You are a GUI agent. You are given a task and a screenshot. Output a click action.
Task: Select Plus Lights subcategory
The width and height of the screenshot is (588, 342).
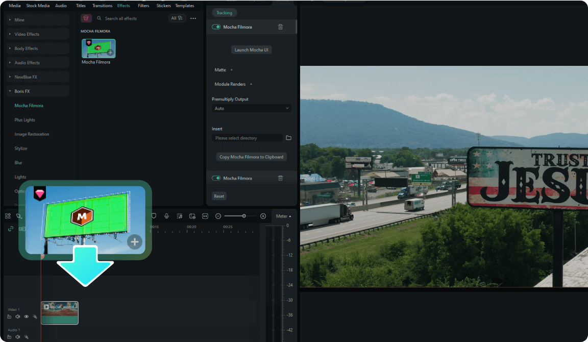click(24, 119)
